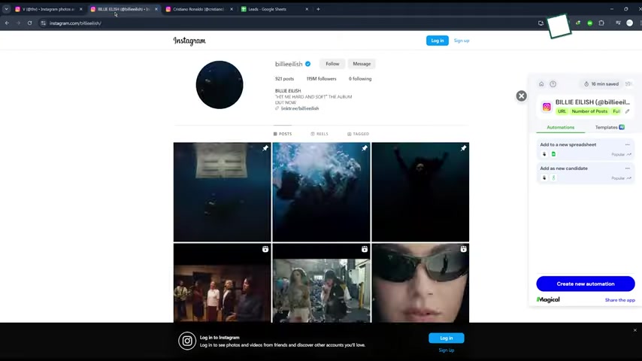Viewport: 642px width, 361px height.
Task: Click Log in button in bottom banner
Action: 447,338
